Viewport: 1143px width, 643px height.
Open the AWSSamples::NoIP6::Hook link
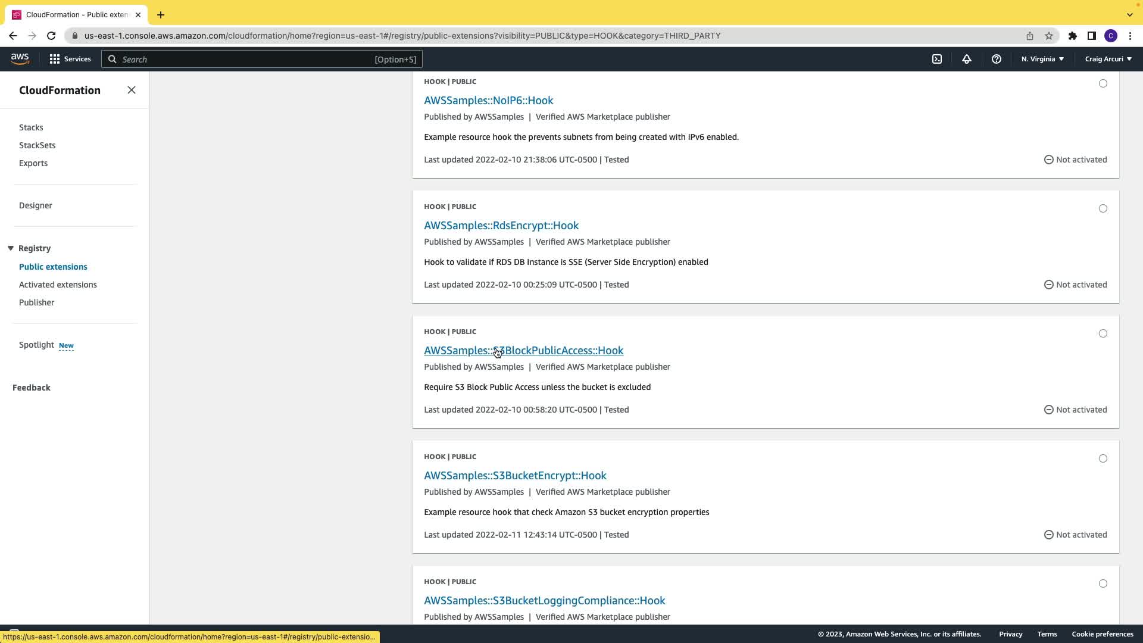click(488, 100)
